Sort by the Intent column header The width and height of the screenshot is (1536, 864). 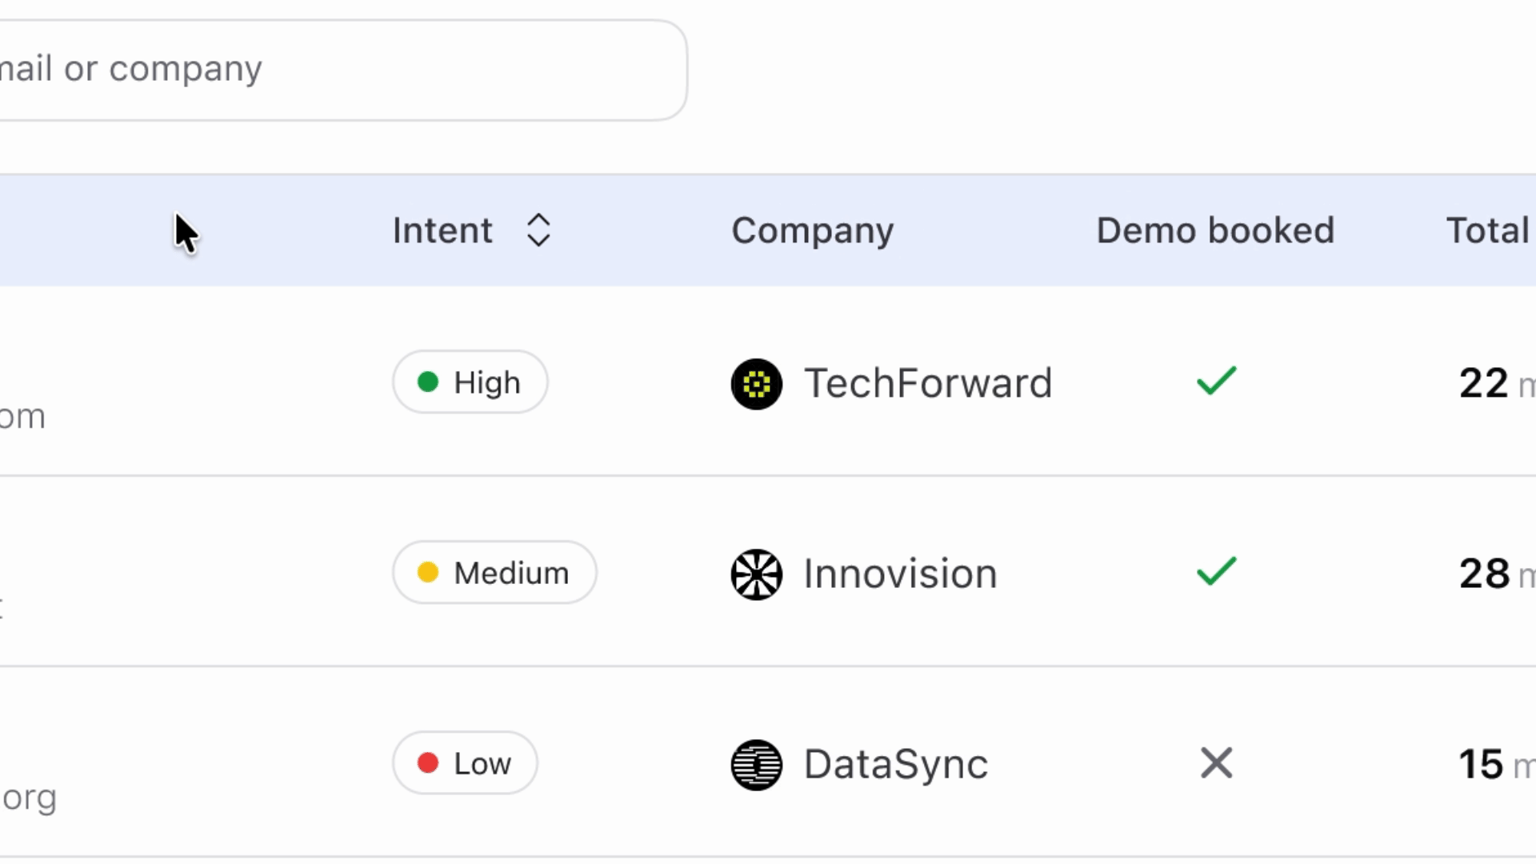click(442, 230)
